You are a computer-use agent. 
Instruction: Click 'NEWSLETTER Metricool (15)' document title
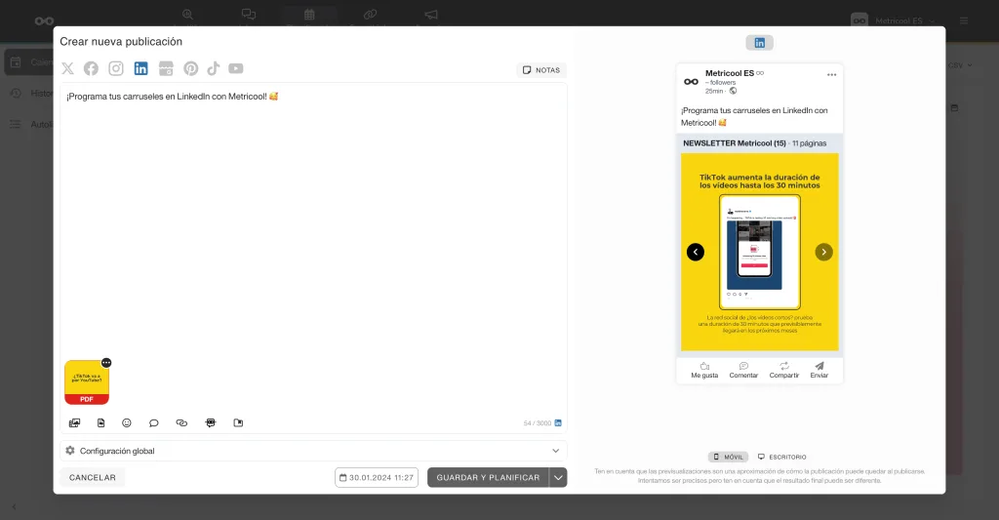coord(735,143)
